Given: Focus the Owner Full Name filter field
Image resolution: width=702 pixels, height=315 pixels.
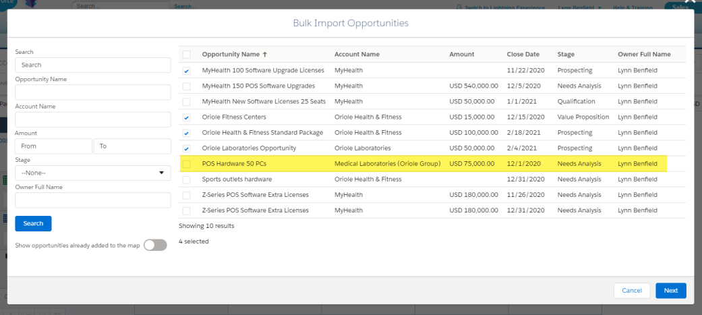Looking at the screenshot, I should click(x=92, y=200).
